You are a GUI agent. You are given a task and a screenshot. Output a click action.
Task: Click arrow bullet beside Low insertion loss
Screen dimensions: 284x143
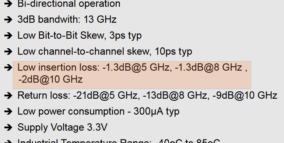tap(8, 68)
